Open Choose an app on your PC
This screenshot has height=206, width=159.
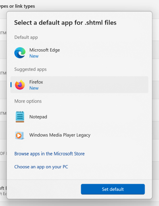click(41, 167)
